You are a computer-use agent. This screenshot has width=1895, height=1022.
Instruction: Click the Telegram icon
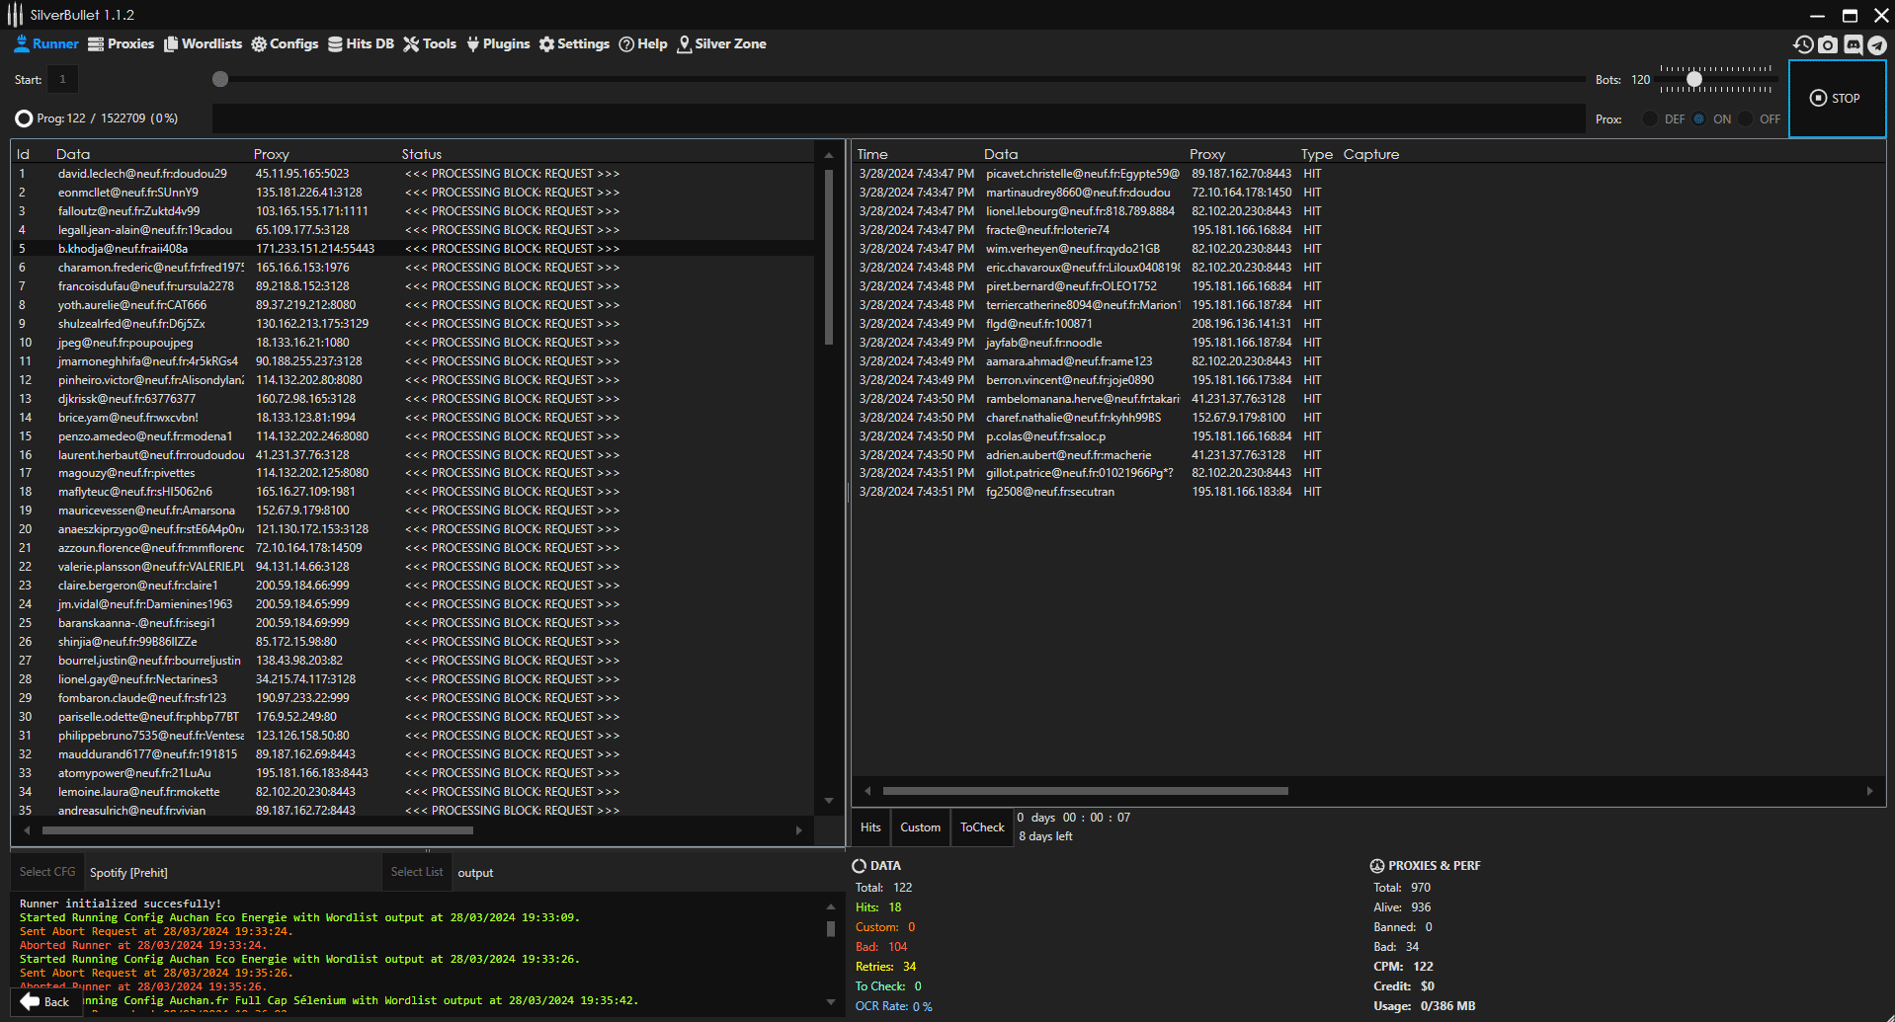coord(1877,44)
